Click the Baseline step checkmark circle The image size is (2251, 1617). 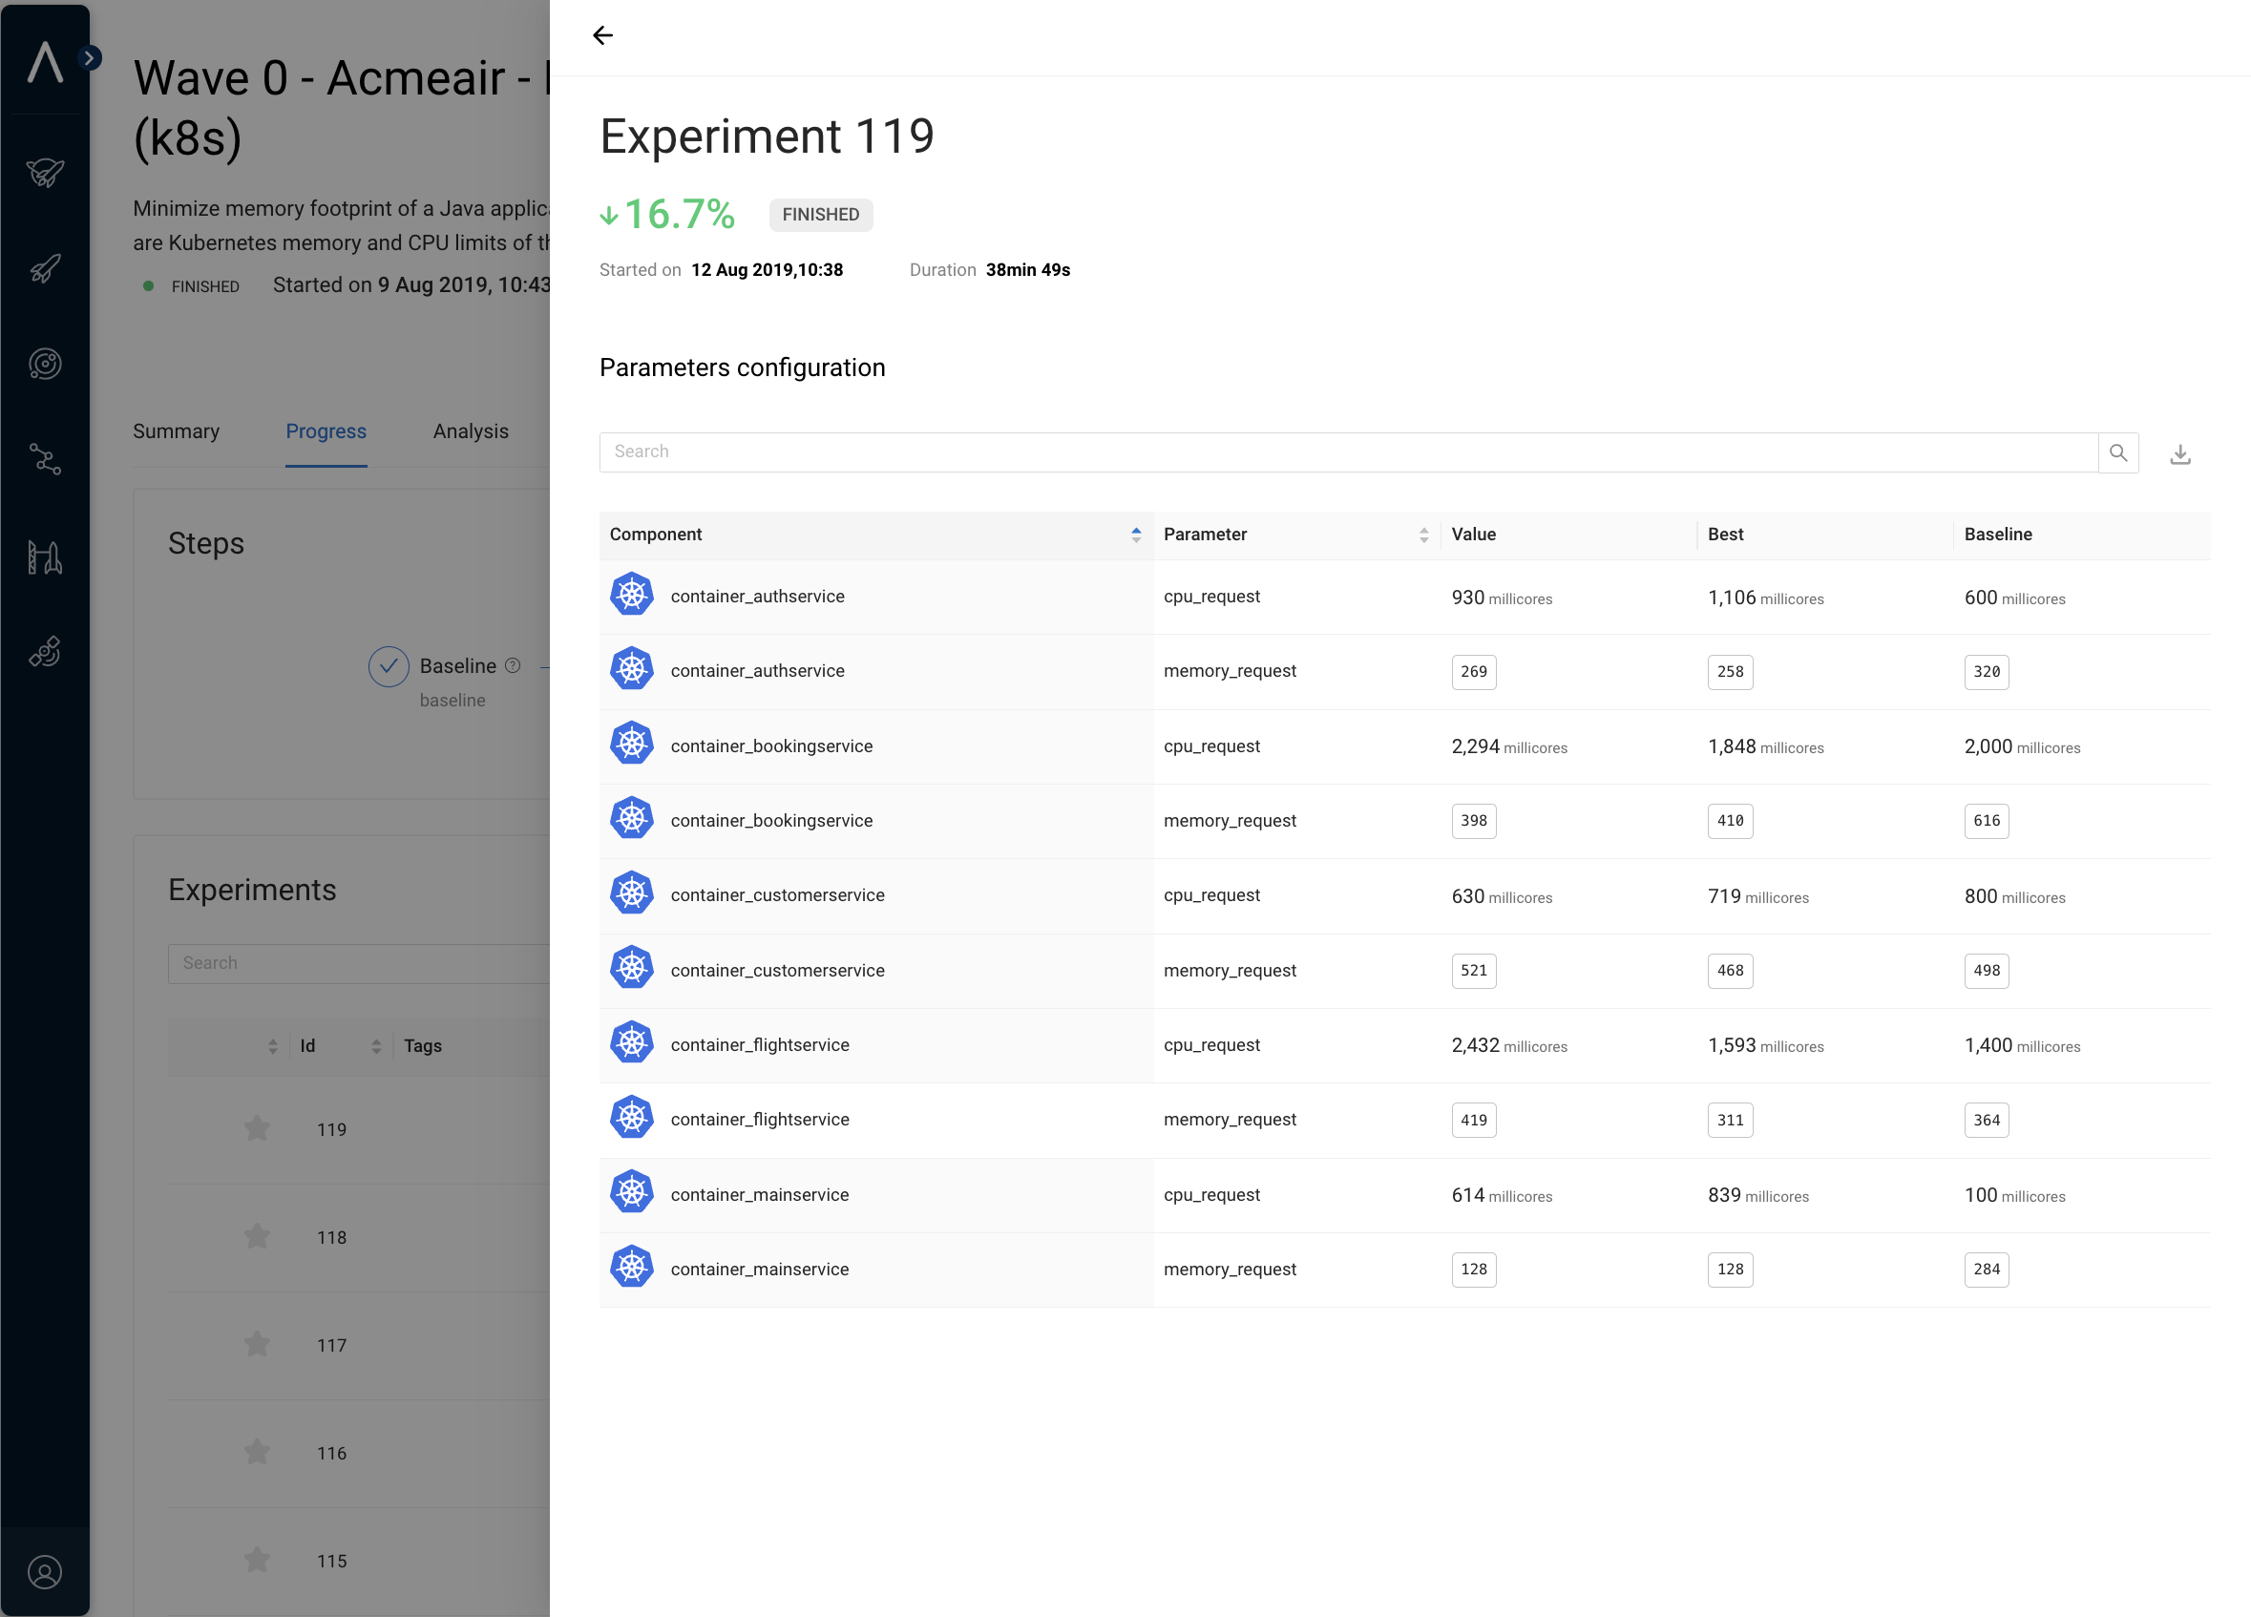pyautogui.click(x=389, y=666)
